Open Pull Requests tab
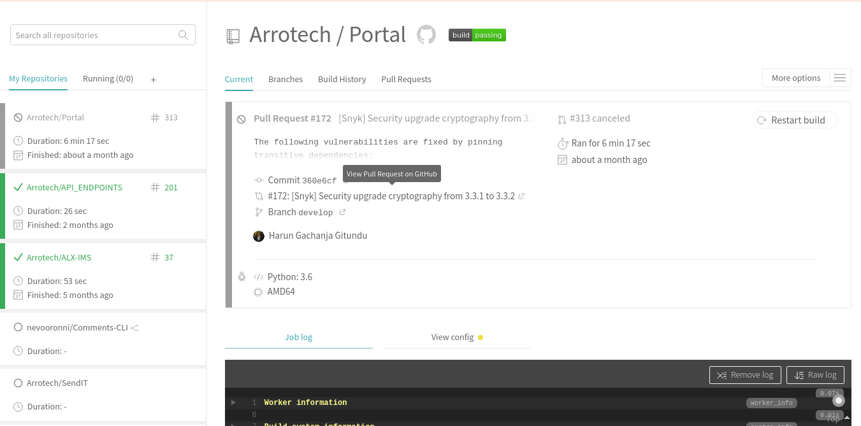 406,79
